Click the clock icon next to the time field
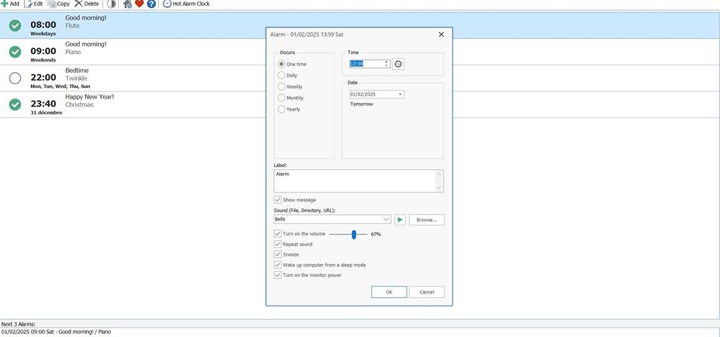 click(x=398, y=64)
